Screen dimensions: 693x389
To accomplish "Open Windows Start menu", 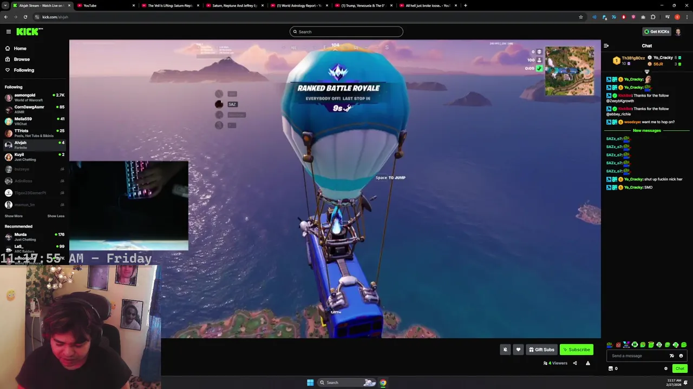I will 310,383.
